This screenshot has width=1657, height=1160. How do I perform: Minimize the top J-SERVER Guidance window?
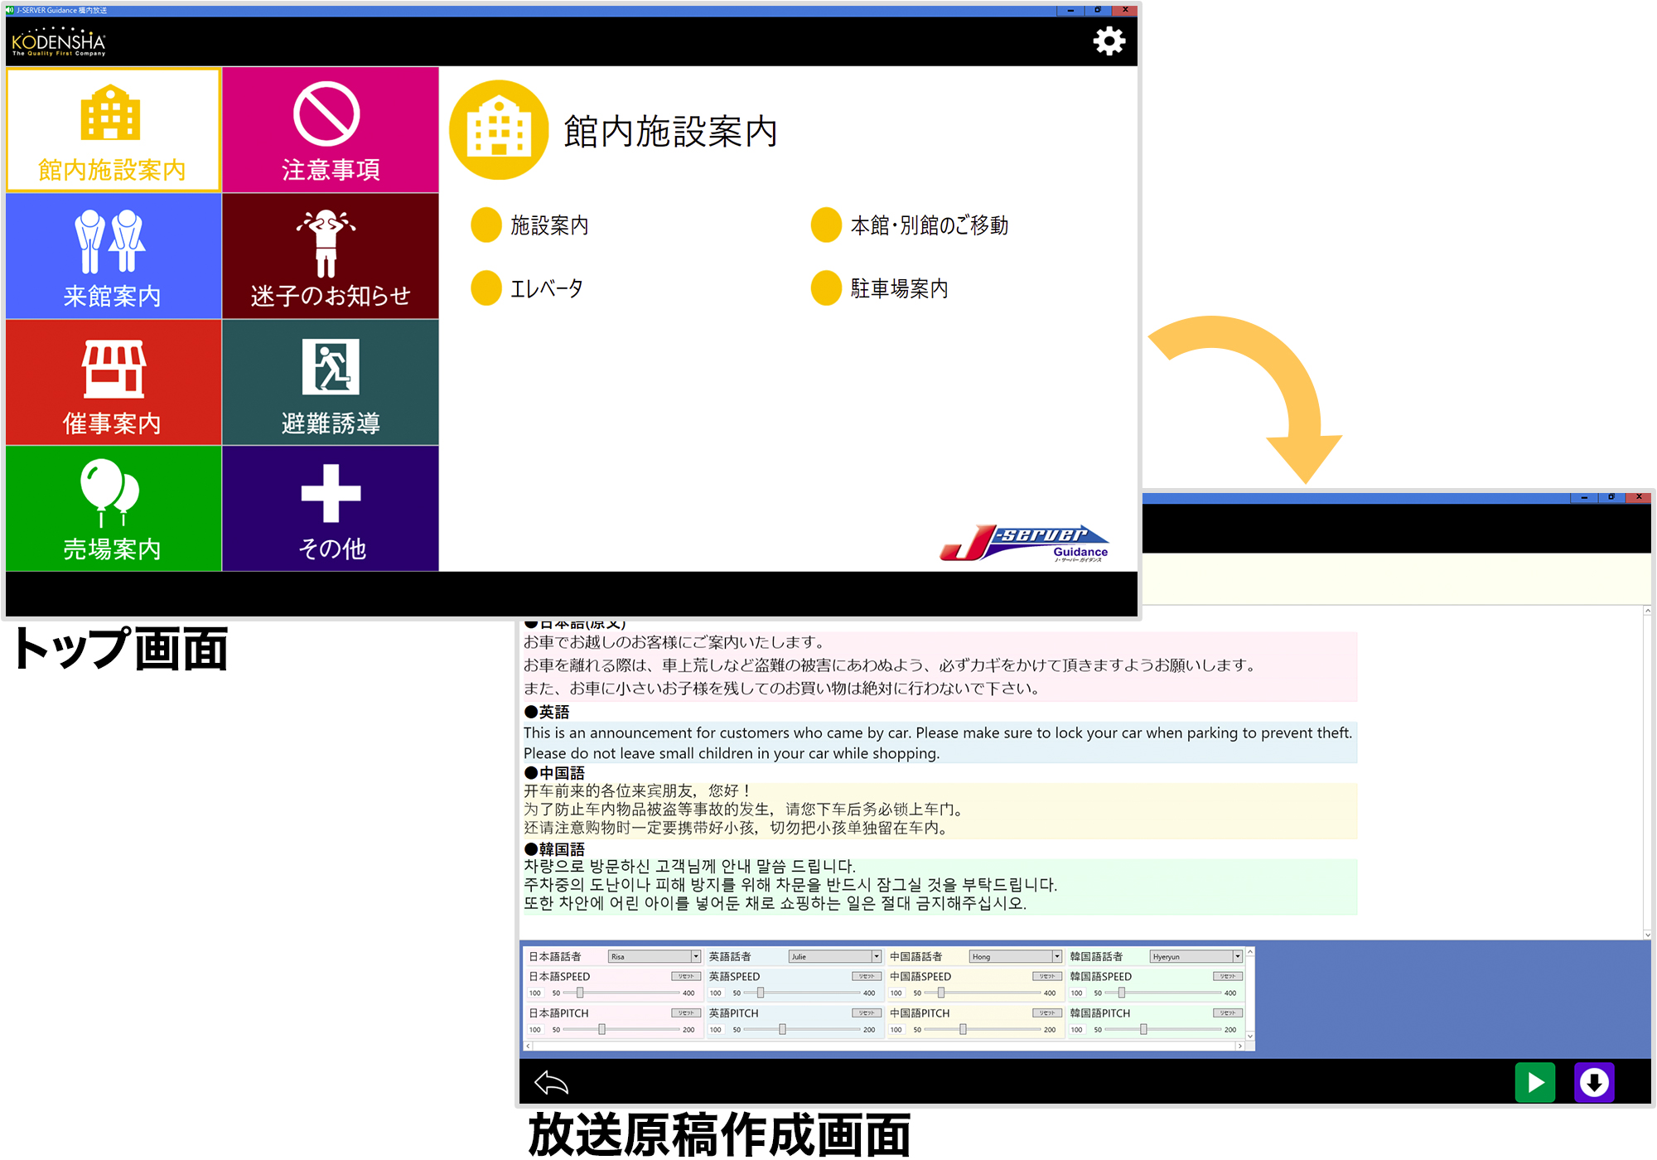(x=1070, y=10)
